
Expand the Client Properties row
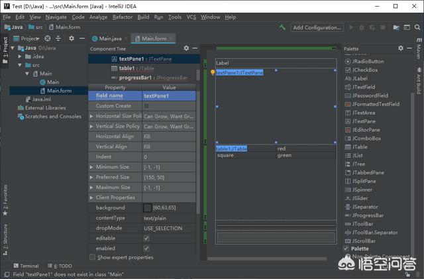point(91,197)
